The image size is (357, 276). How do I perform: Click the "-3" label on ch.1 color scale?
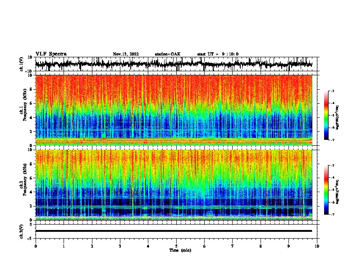coord(333,91)
